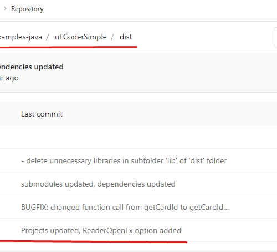Open the submodules updated, dependencies updated commit
Screen dimensions: 277x252
pos(98,184)
